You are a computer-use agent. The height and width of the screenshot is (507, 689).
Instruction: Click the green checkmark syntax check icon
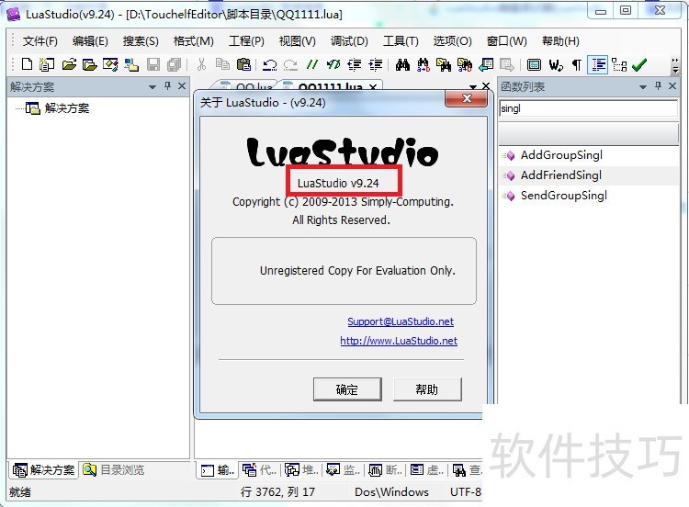[x=639, y=65]
